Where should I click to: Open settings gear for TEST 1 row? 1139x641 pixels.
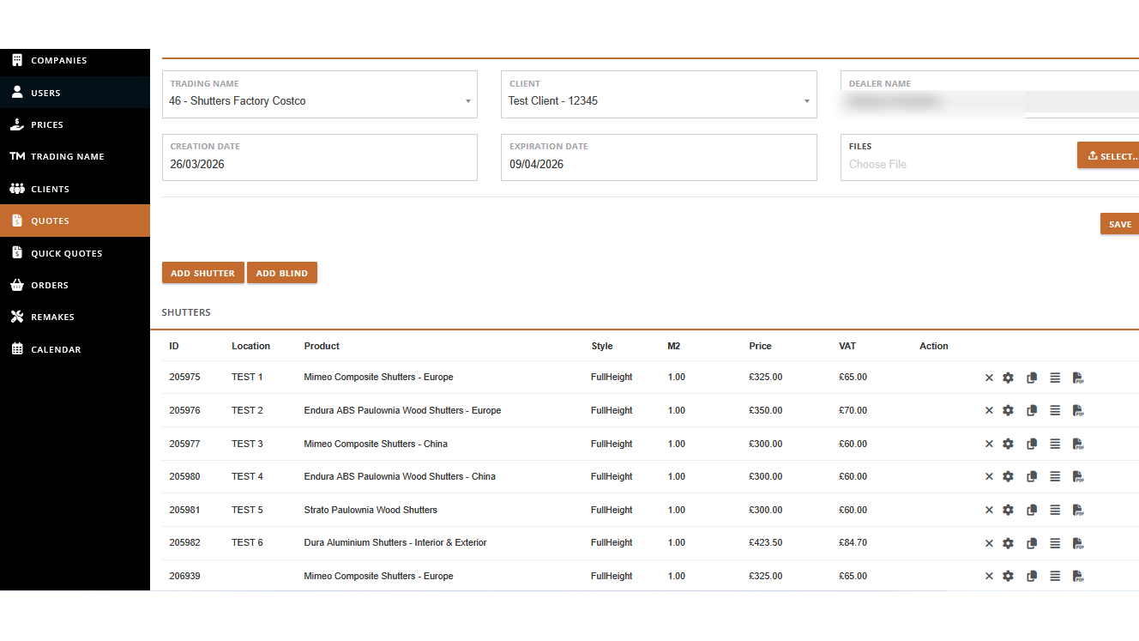[1009, 378]
